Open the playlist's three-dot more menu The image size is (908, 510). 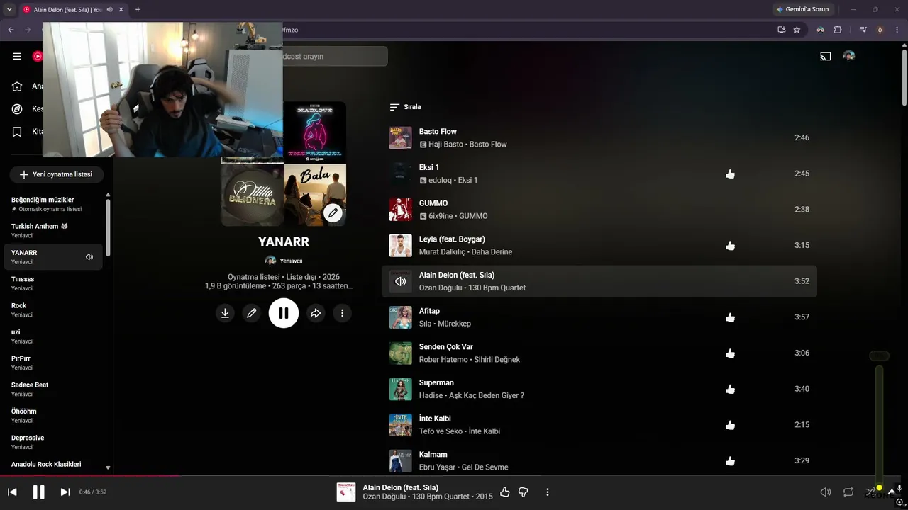(342, 313)
